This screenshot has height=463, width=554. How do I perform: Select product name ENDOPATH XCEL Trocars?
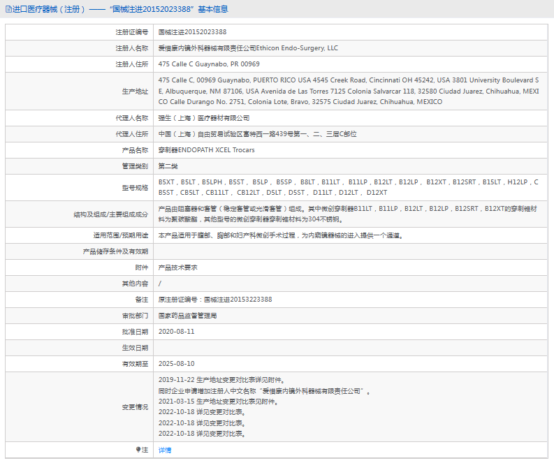(217, 150)
